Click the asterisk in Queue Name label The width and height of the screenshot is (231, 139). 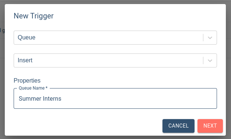point(46,87)
